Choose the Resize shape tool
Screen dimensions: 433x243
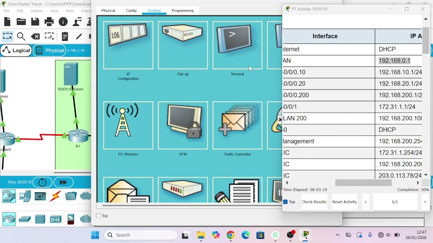[49, 36]
